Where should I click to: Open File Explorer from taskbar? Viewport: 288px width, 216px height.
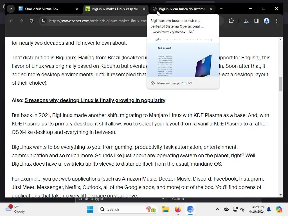pos(165,209)
